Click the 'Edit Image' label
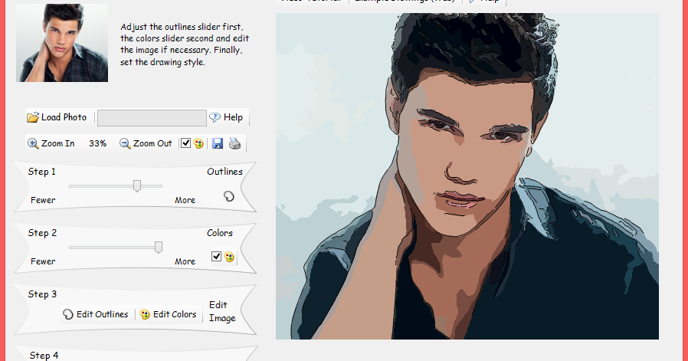 click(222, 311)
